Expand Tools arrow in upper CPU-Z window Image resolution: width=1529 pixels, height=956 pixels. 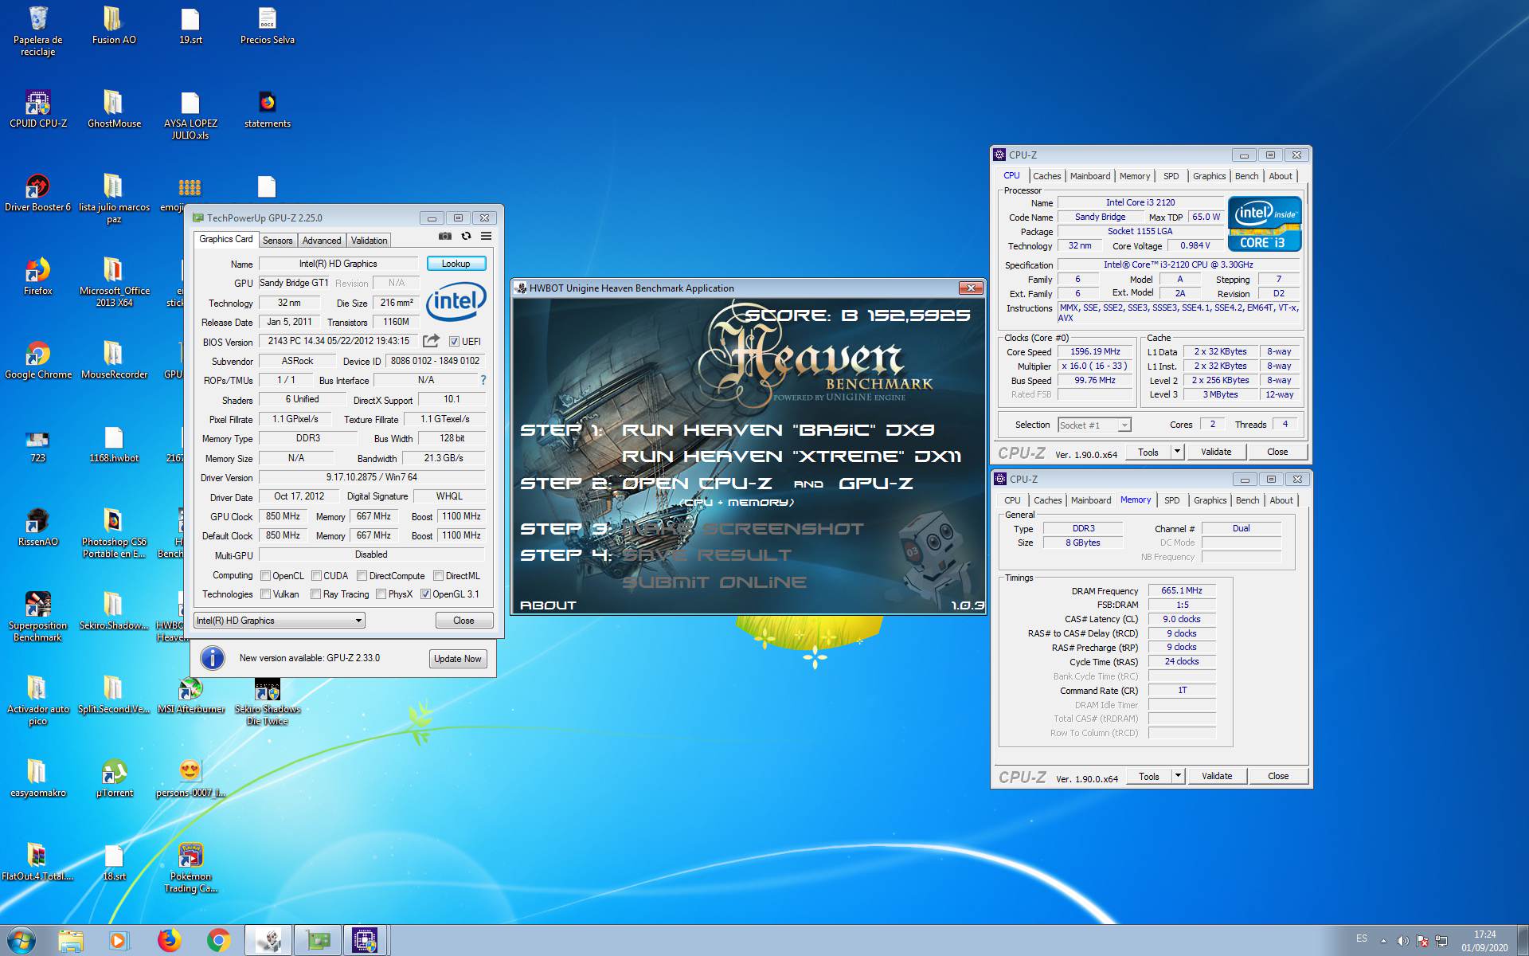click(1176, 452)
